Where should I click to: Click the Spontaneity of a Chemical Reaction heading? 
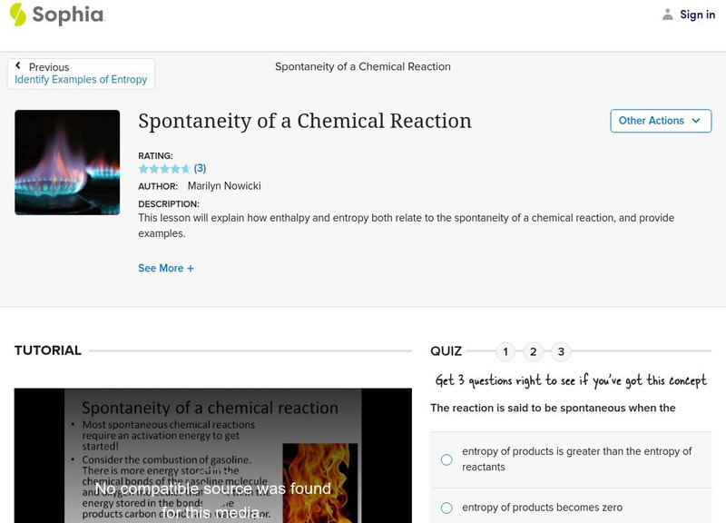[305, 121]
